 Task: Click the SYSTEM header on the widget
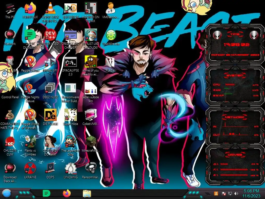[x=235, y=75]
